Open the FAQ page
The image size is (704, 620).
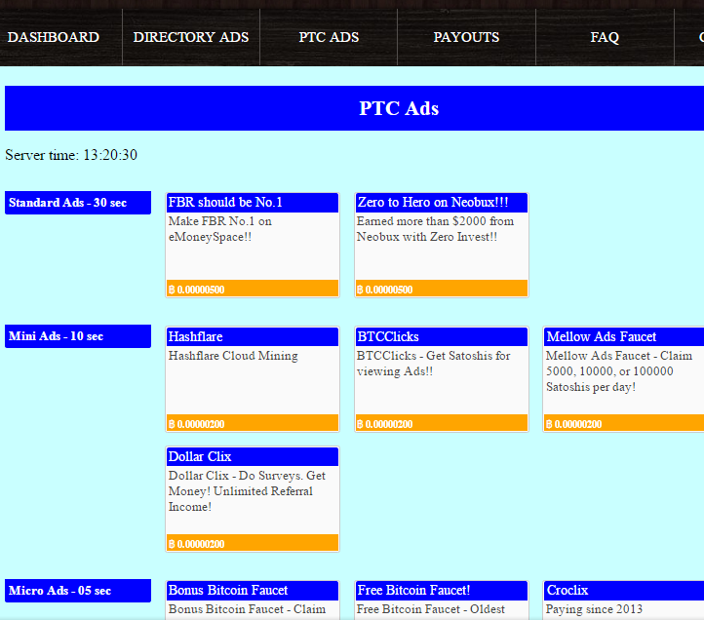point(605,37)
